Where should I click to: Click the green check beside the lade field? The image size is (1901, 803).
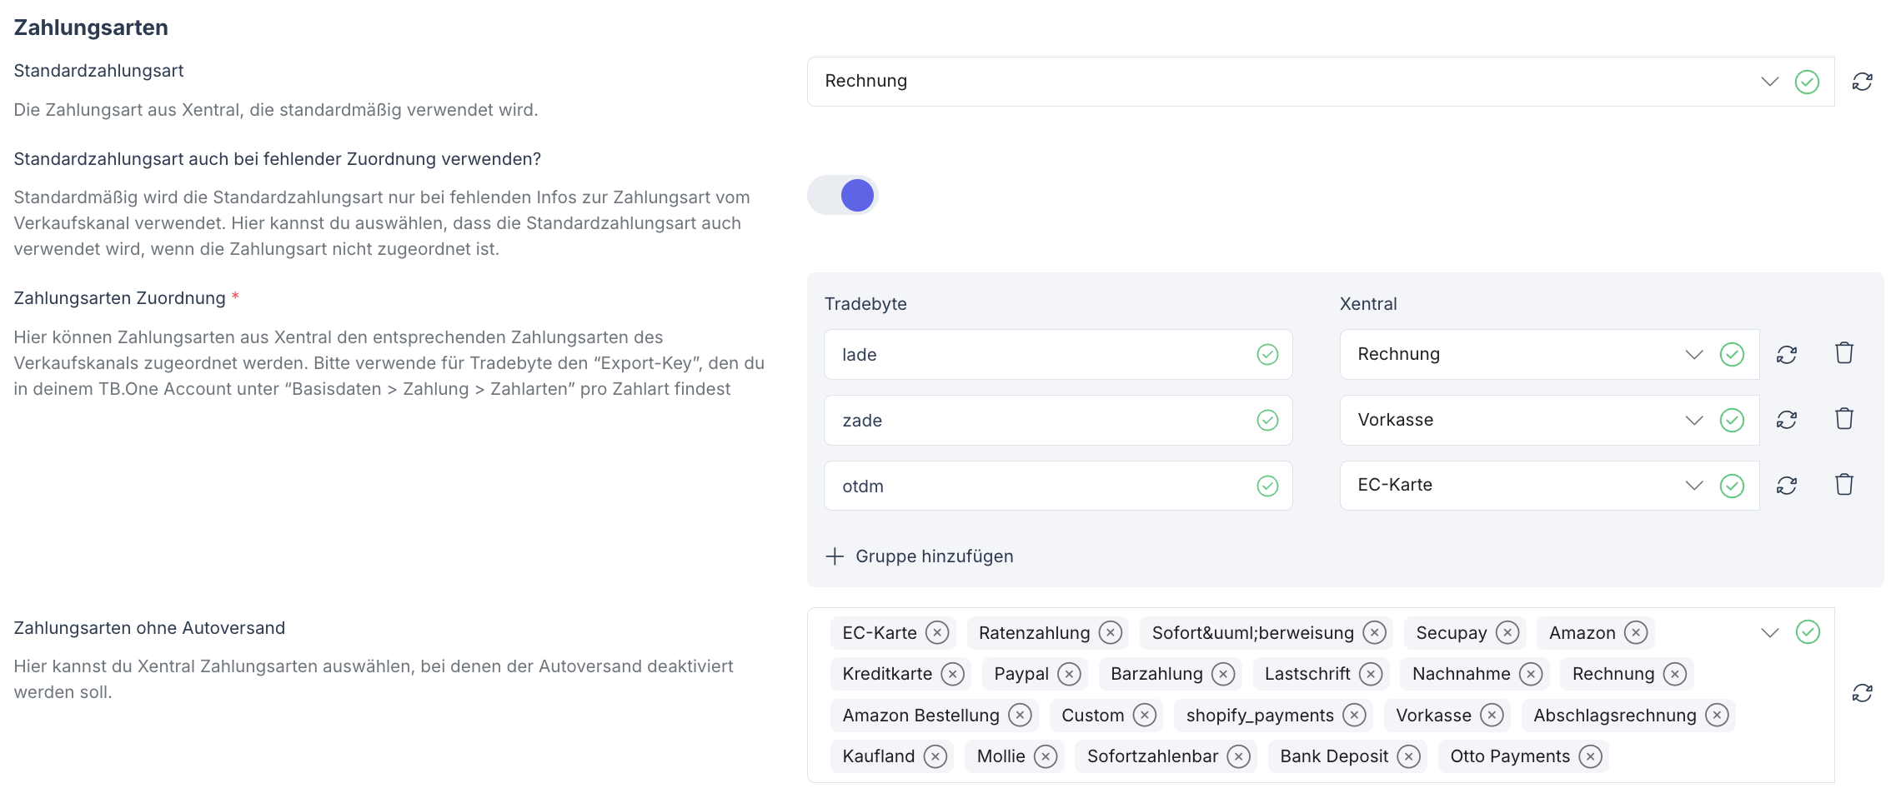coord(1267,354)
